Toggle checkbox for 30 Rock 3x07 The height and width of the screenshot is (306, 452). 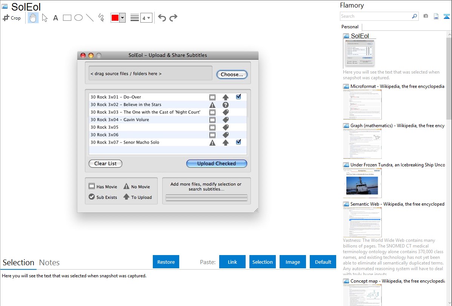coord(238,142)
